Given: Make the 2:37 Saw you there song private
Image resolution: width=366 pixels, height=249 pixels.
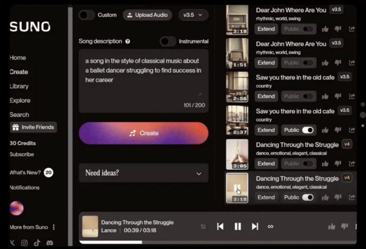Looking at the screenshot, I should coord(308,130).
